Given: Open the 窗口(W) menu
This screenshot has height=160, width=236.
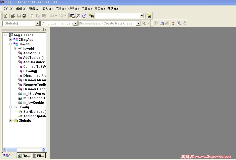Looking at the screenshot, I should click(100, 9).
